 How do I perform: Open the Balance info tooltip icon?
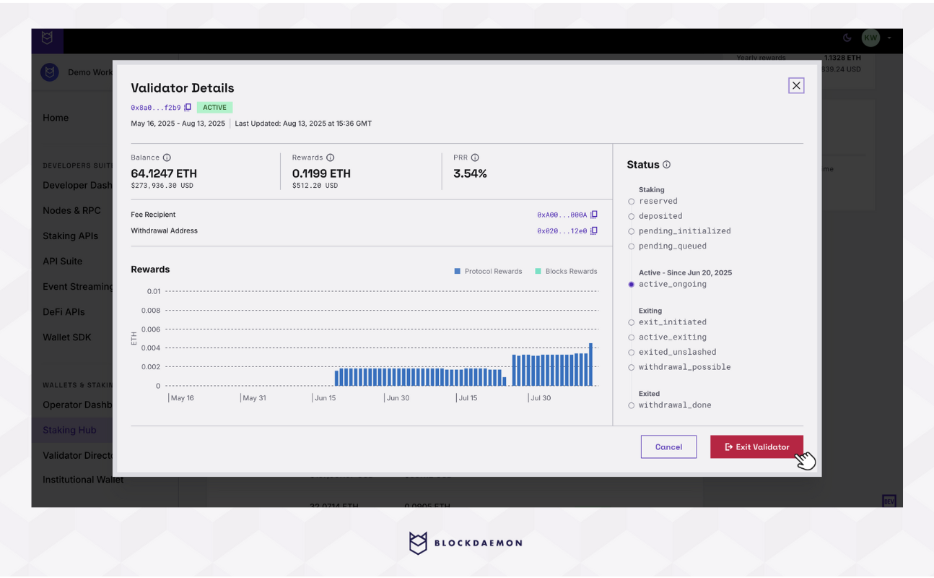click(167, 158)
